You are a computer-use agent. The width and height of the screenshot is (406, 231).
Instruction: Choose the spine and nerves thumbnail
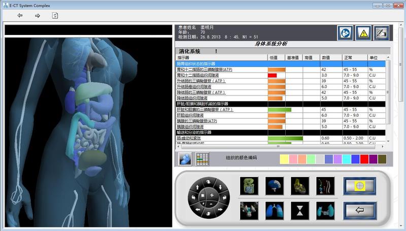point(324,186)
